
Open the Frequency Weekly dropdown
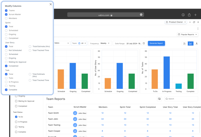pyautogui.click(x=100, y=43)
